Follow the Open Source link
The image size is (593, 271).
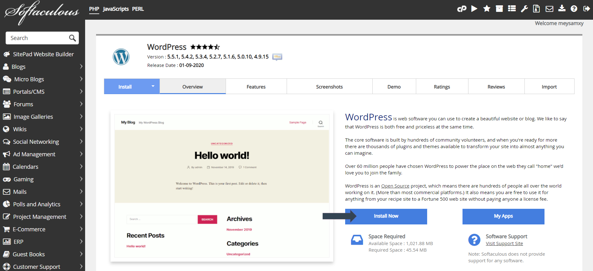(395, 186)
